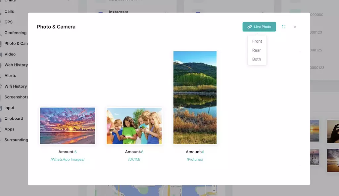The image size is (339, 196).
Task: Open the /WhatsApp Images/ folder link
Action: point(68,159)
